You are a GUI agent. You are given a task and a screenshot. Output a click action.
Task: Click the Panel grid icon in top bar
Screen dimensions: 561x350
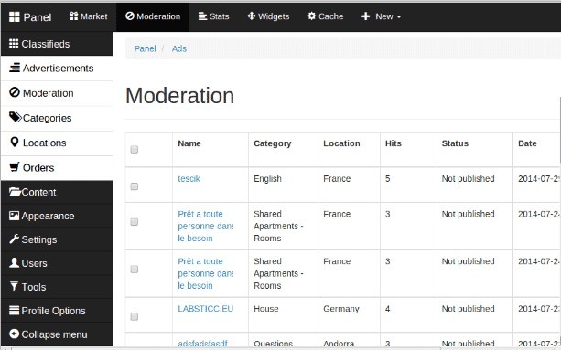pyautogui.click(x=15, y=16)
